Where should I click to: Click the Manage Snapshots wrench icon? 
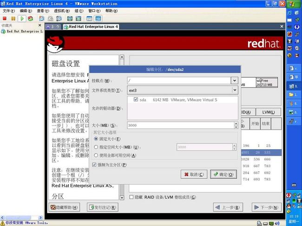coord(59,19)
